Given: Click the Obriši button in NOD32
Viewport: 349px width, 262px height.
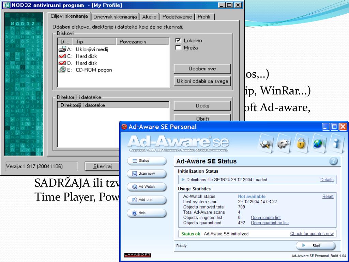Looking at the screenshot, I should [202, 118].
